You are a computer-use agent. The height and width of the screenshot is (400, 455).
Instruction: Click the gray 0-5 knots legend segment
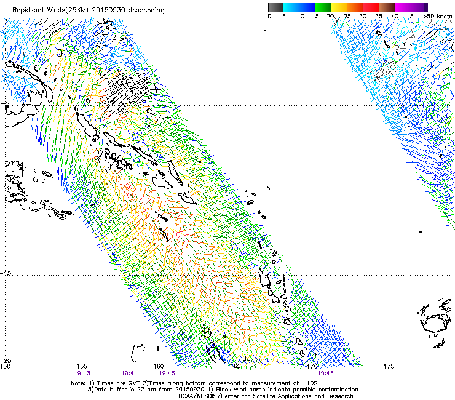pos(275,7)
